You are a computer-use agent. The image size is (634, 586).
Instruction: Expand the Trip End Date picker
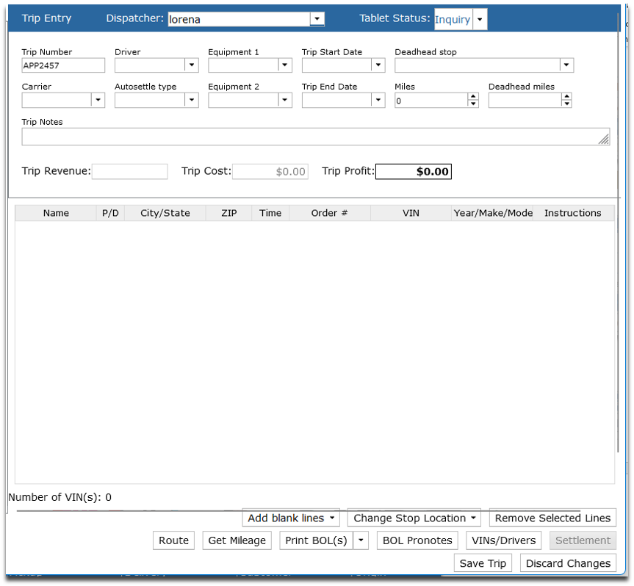pos(378,100)
